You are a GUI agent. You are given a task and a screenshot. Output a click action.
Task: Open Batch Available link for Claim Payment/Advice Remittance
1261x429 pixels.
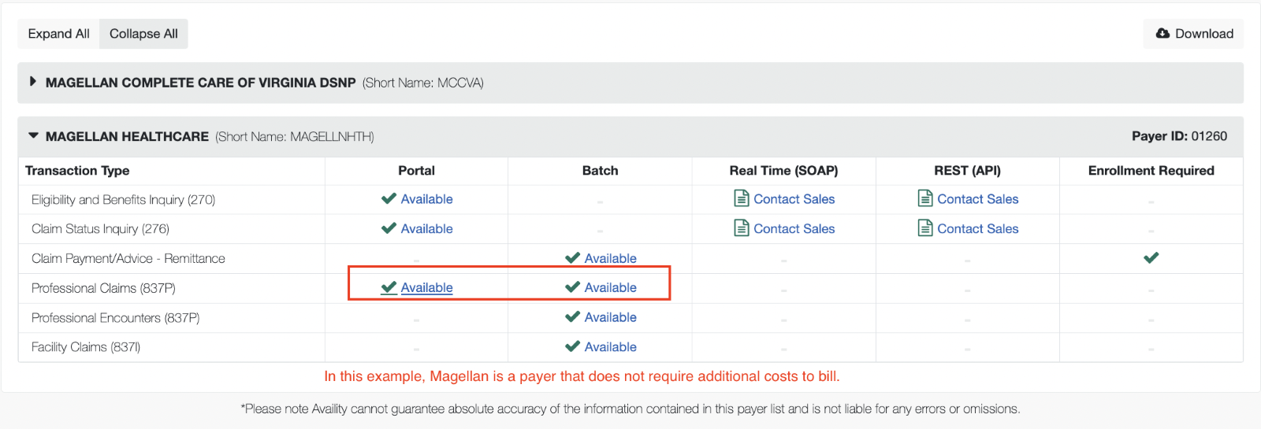point(610,258)
